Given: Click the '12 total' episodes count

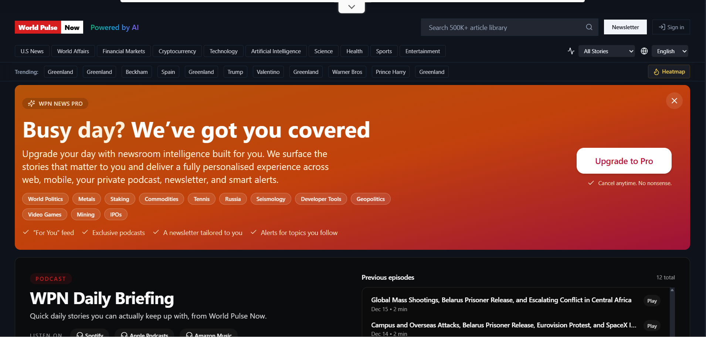Looking at the screenshot, I should click(665, 278).
